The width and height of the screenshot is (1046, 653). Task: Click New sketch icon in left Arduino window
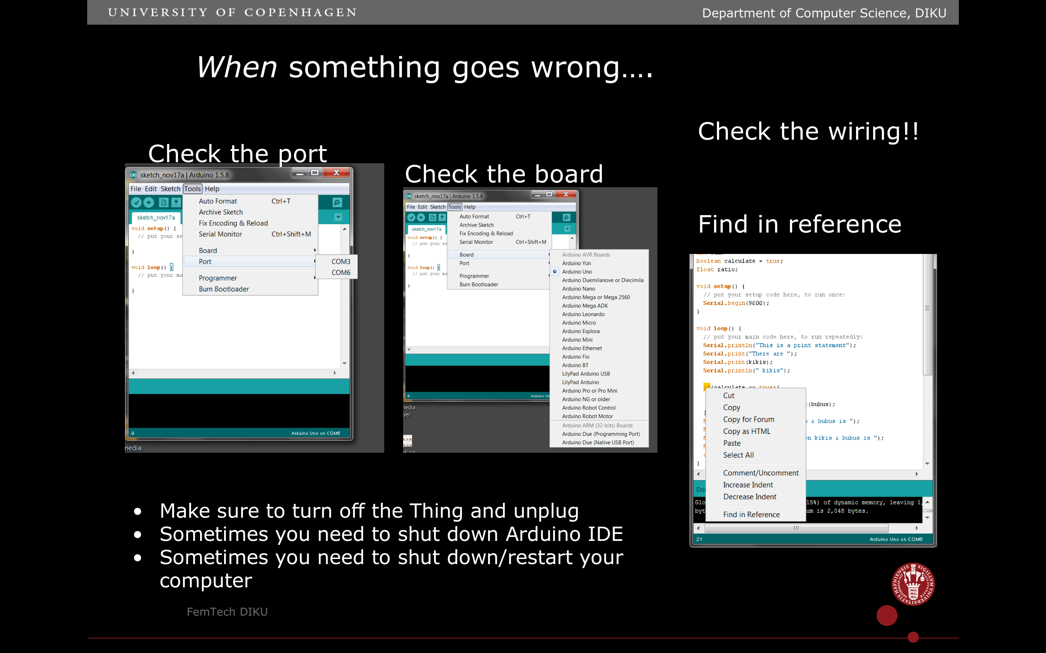[163, 202]
